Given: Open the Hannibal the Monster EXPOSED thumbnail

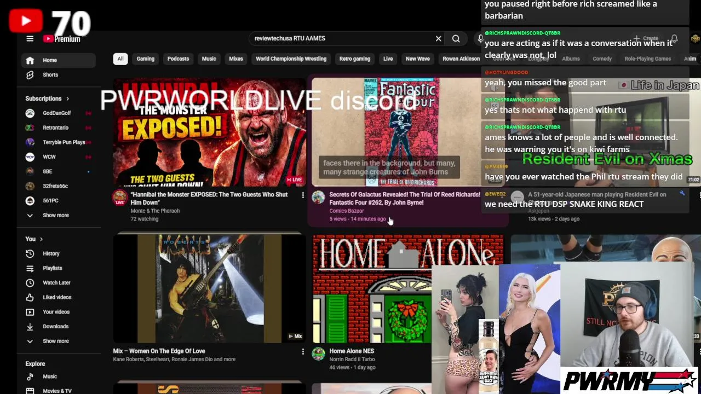Looking at the screenshot, I should point(209,132).
